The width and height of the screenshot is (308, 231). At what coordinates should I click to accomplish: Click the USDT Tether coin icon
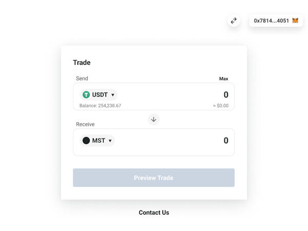[x=86, y=95]
